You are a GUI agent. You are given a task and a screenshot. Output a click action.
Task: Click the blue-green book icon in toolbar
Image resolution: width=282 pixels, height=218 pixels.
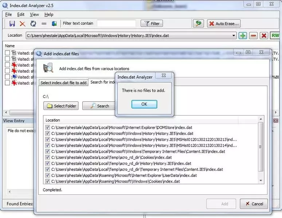(54, 24)
